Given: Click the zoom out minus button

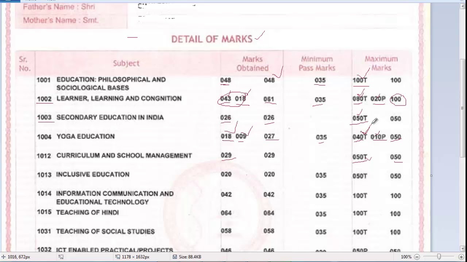Looking at the screenshot, I should (417, 257).
